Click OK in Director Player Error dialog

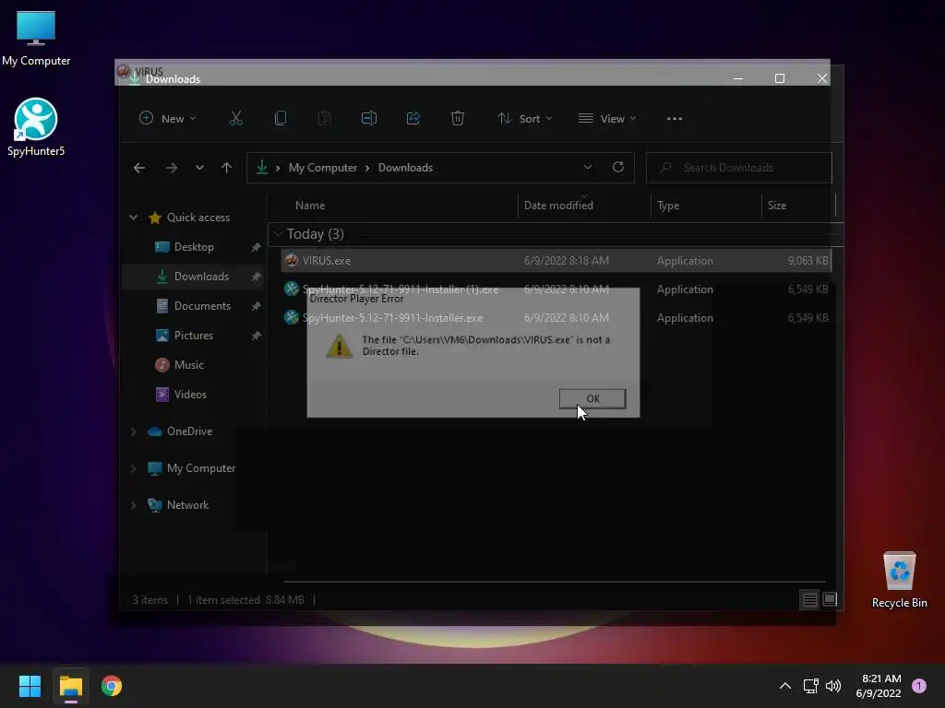[x=592, y=398]
